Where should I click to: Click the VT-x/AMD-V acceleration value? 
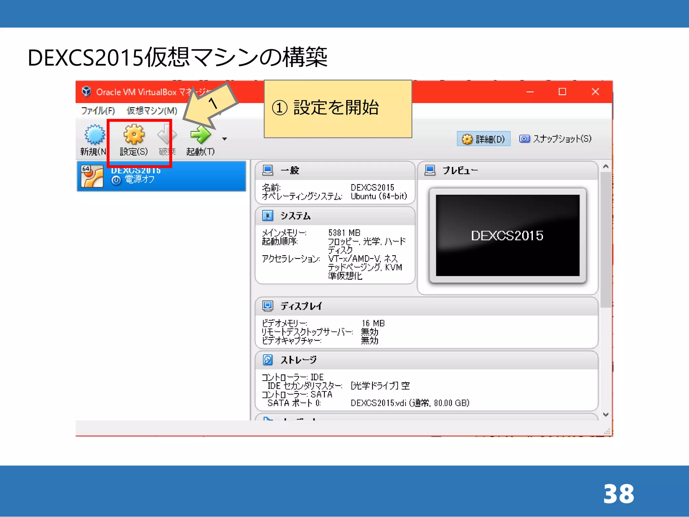click(365, 267)
